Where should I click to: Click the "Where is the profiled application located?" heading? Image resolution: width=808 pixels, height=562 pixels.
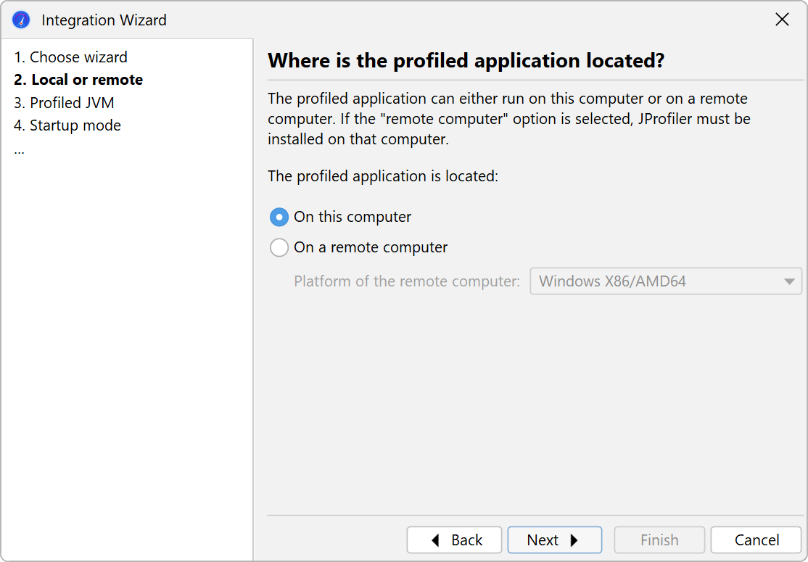[x=466, y=61]
